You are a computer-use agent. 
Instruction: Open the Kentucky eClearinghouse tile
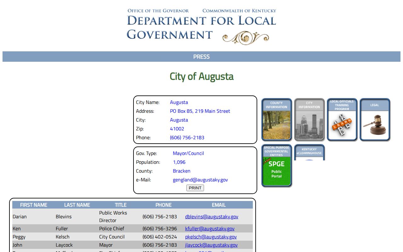[x=309, y=152]
